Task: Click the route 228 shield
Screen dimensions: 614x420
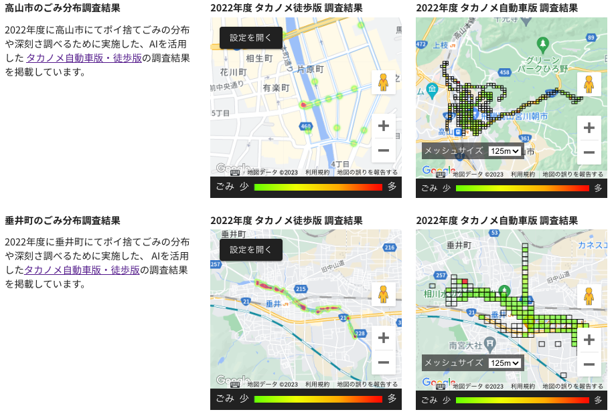Action: coord(360,334)
